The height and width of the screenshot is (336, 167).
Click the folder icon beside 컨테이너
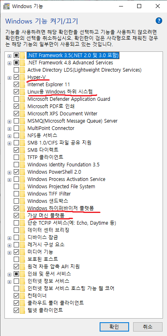pos(23,296)
